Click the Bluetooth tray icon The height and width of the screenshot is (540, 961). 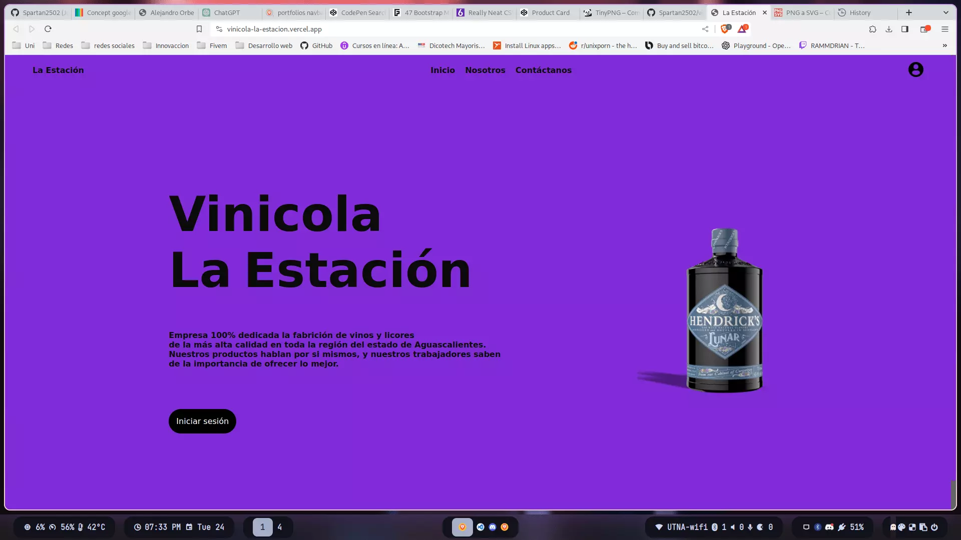[817, 527]
